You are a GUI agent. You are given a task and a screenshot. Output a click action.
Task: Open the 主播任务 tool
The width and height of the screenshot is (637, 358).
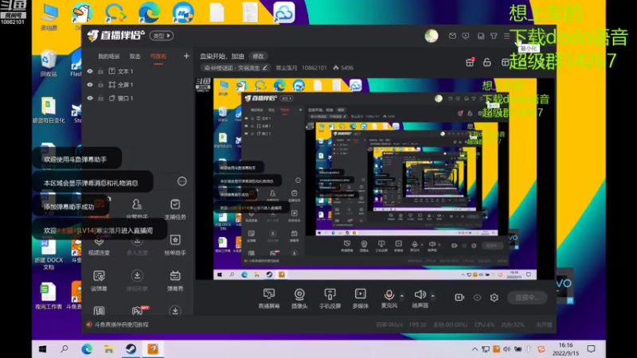click(x=175, y=208)
